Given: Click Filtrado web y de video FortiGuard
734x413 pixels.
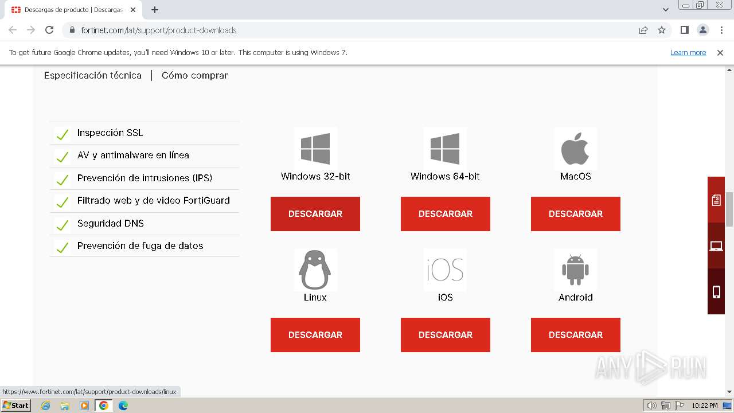Looking at the screenshot, I should click(154, 200).
